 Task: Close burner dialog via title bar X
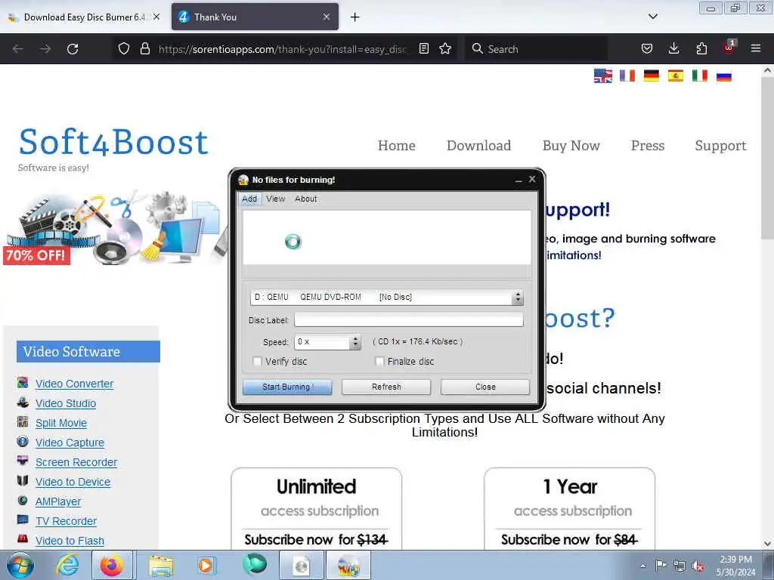coord(532,180)
